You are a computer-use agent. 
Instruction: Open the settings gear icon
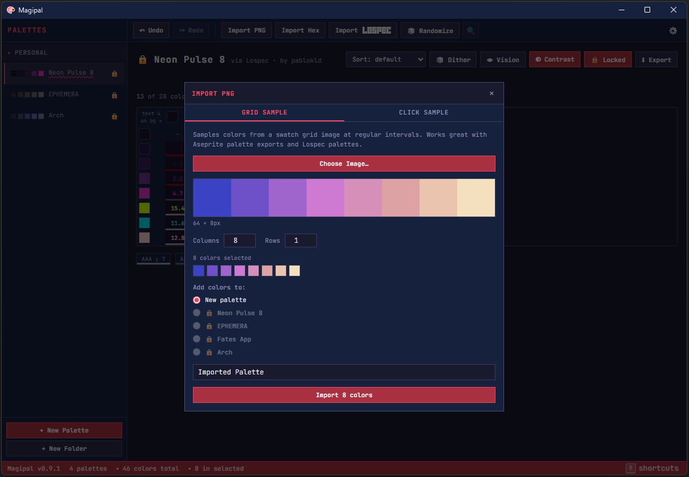pyautogui.click(x=673, y=31)
